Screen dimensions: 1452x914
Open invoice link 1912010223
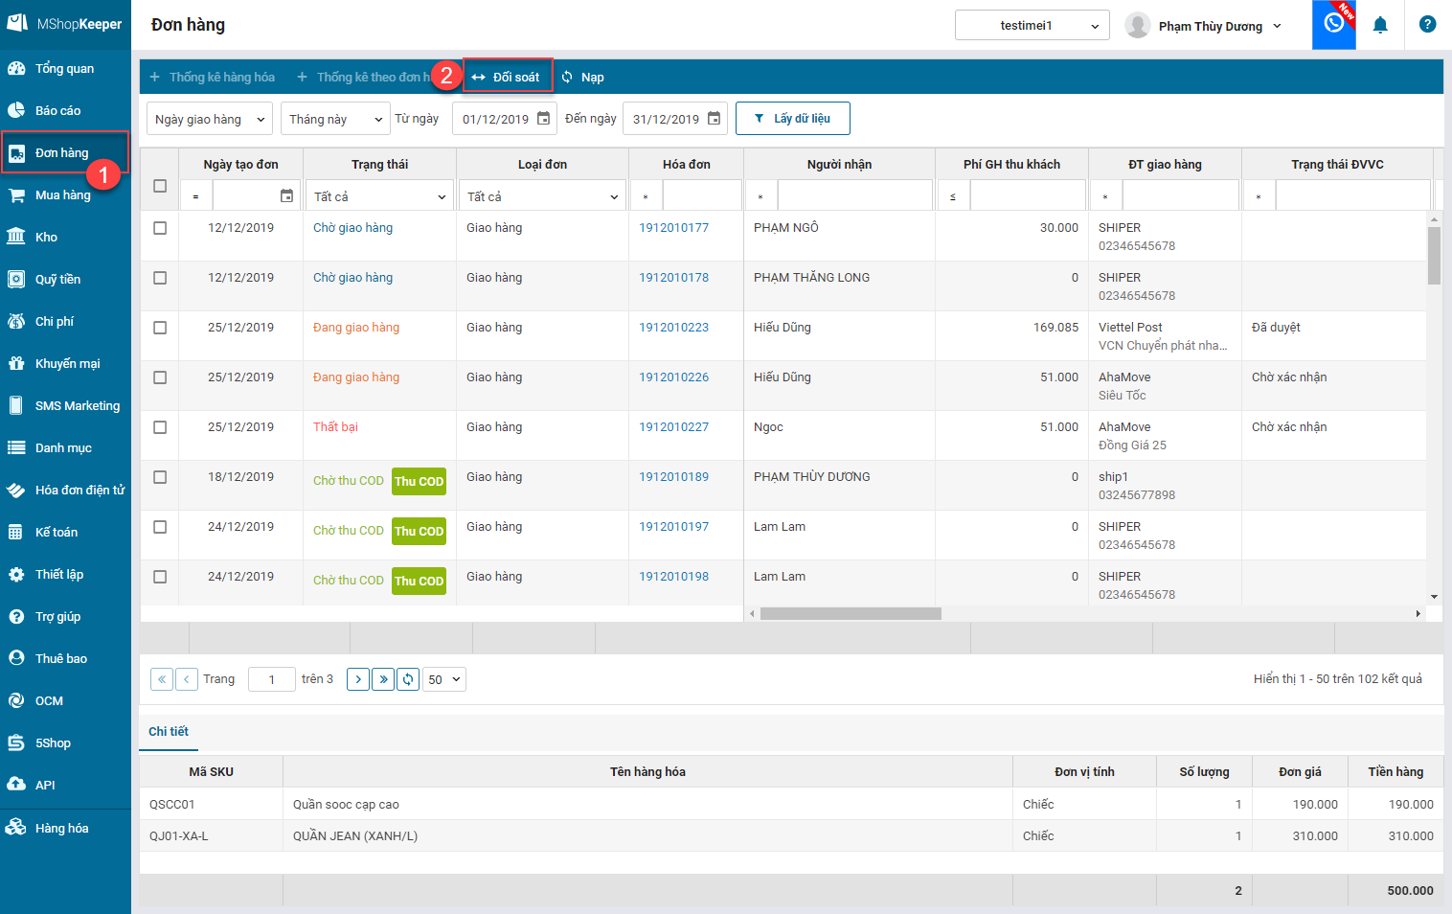coord(673,328)
